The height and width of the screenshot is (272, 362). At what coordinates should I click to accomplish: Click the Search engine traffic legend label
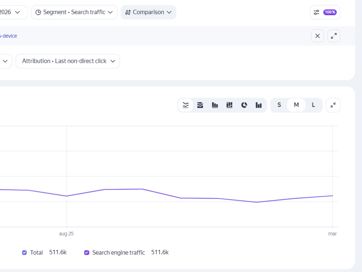coord(118,252)
